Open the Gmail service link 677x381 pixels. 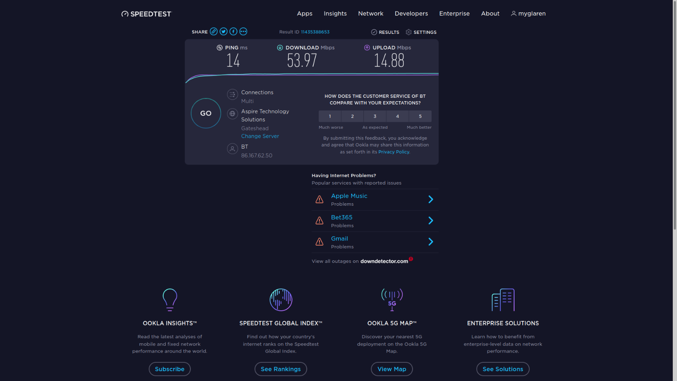340,239
